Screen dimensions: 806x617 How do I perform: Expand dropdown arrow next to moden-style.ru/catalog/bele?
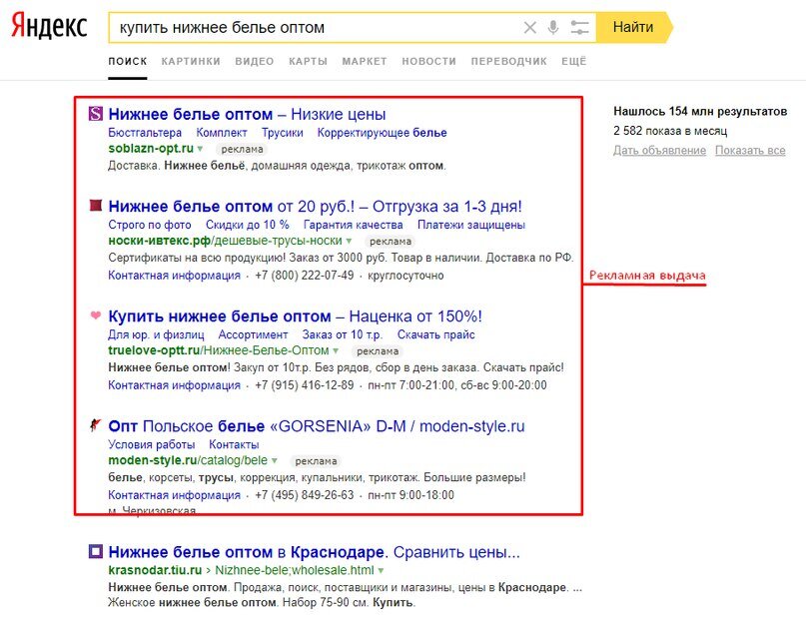point(275,461)
